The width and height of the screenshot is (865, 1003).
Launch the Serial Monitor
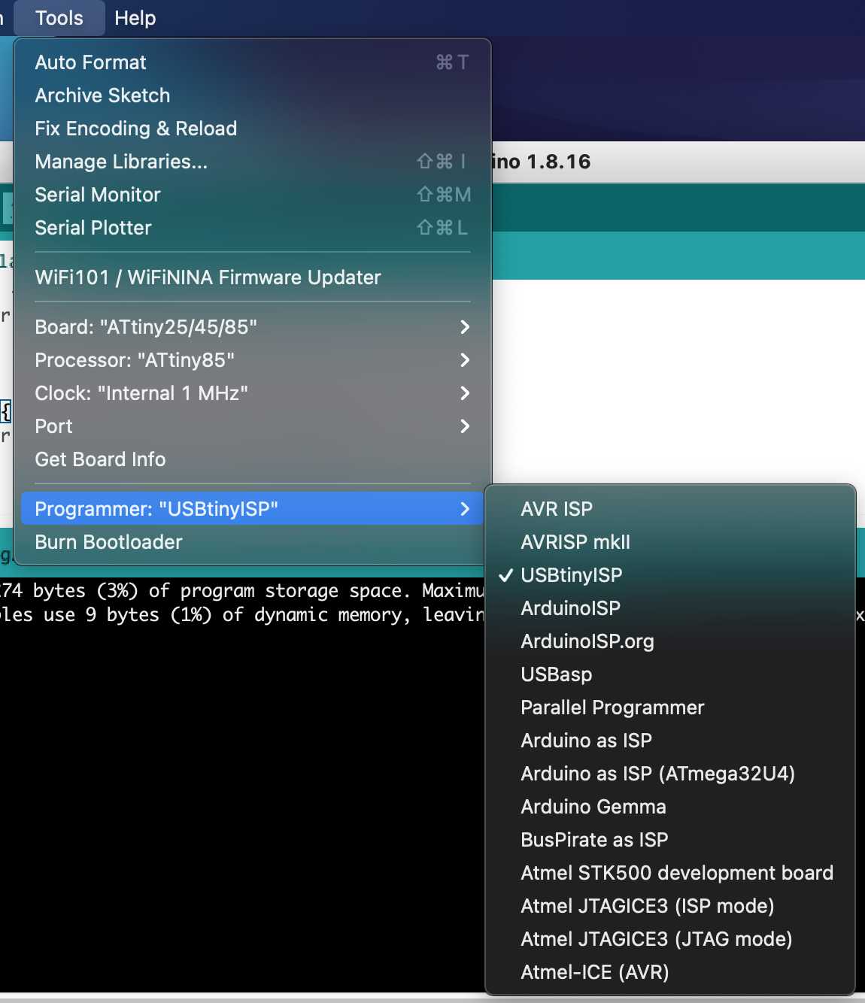253,195
